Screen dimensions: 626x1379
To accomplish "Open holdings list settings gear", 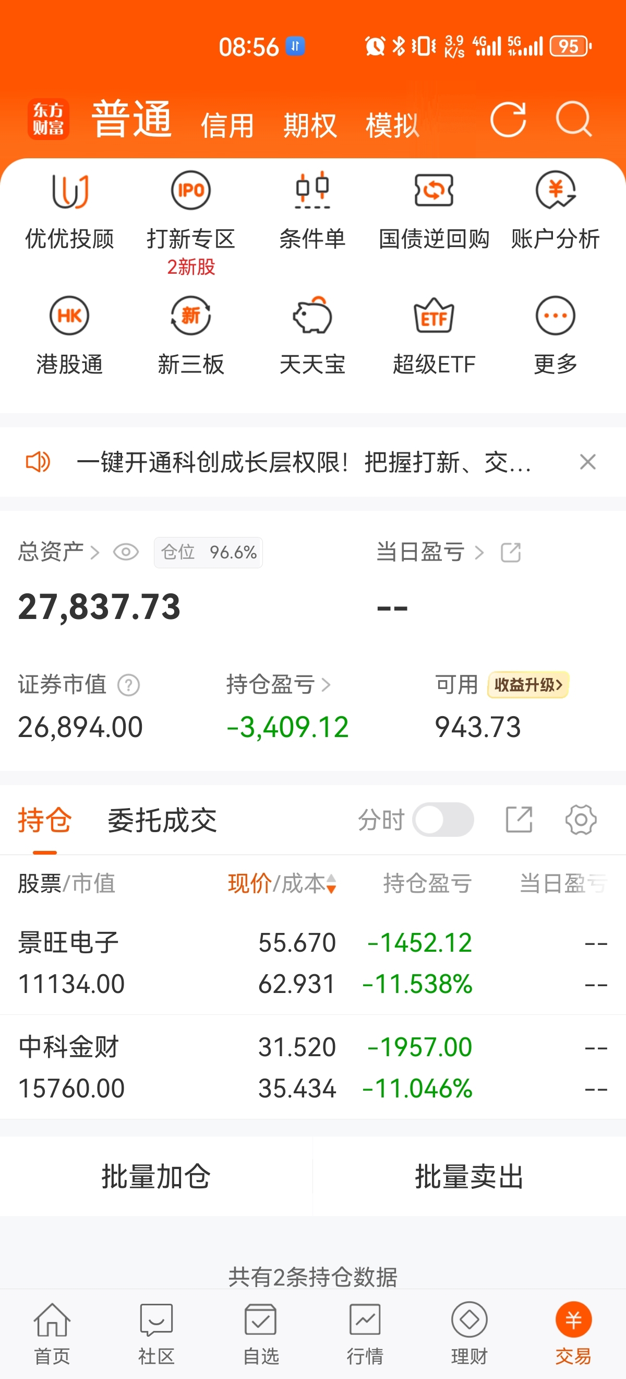I will 581,820.
